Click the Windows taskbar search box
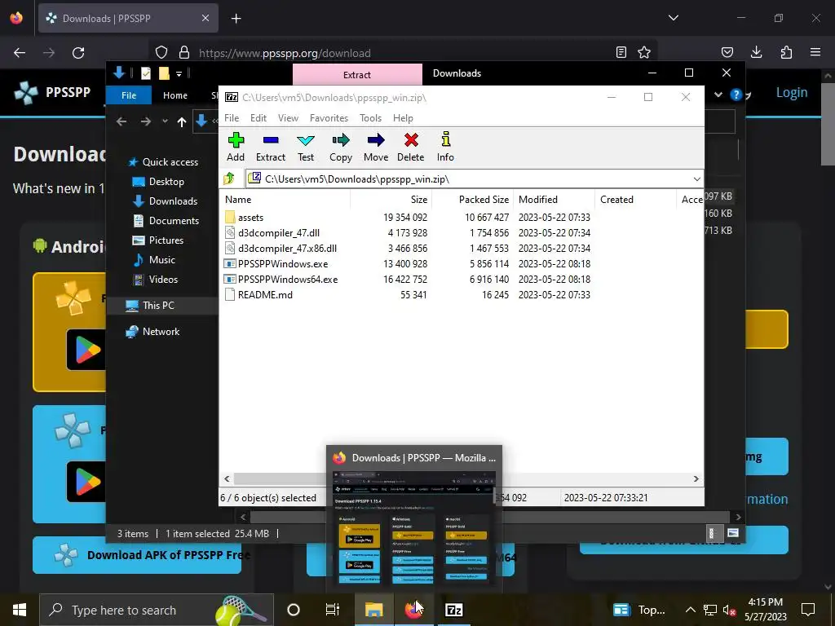This screenshot has height=626, width=835. point(157,610)
